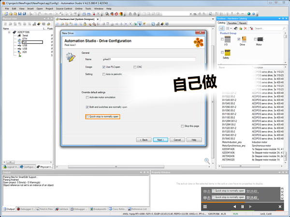Collapse the X20CP1586 tree node
This screenshot has height=217, width=290.
[9, 32]
